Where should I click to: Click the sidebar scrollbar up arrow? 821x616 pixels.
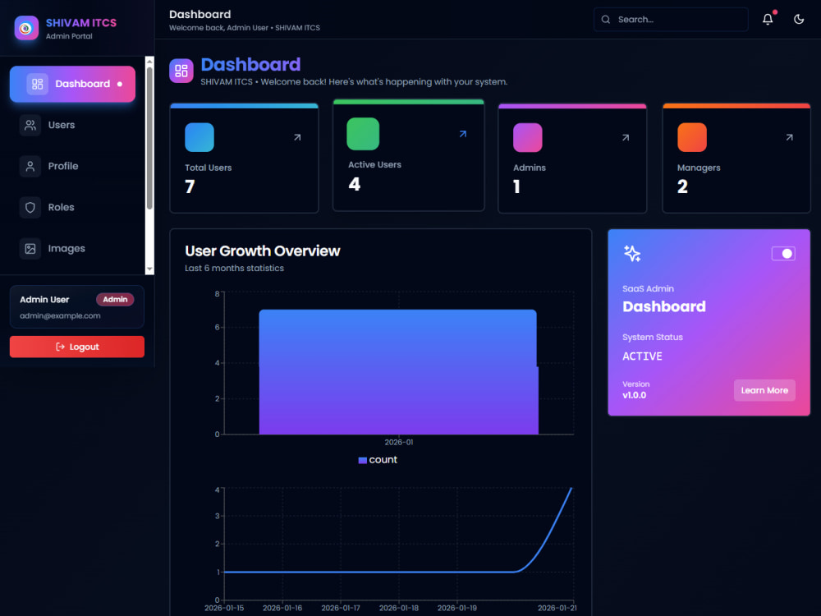[x=149, y=62]
